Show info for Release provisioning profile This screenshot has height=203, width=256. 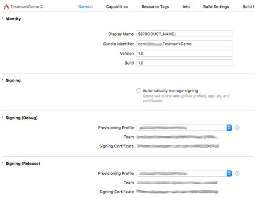click(x=237, y=173)
